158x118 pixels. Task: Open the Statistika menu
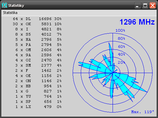tap(10, 13)
